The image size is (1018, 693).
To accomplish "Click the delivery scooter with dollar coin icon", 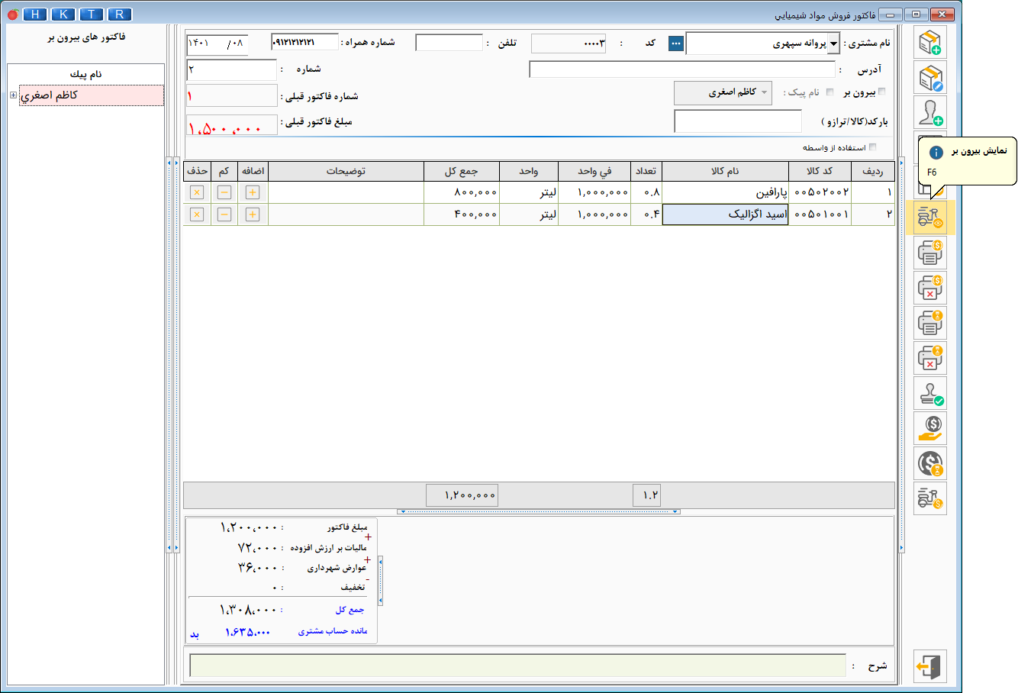I will tap(929, 498).
